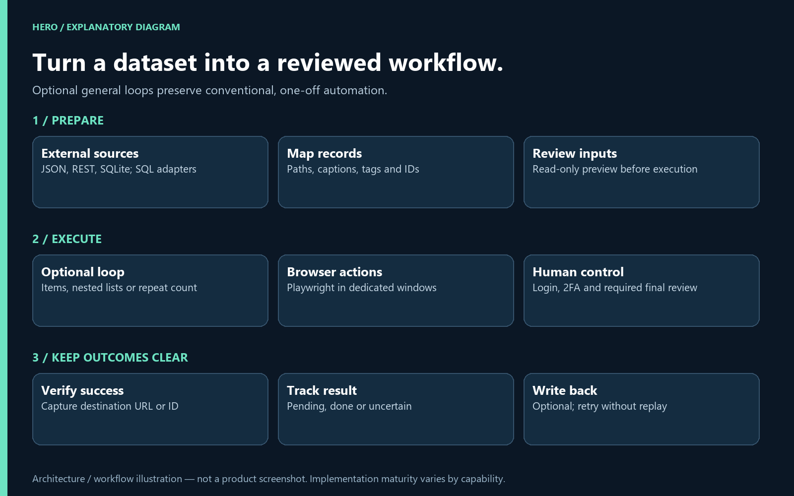Click the footer note about architecture illustration
The height and width of the screenshot is (496, 794).
point(268,479)
